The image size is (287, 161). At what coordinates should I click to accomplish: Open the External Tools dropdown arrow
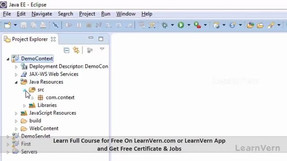205,25
